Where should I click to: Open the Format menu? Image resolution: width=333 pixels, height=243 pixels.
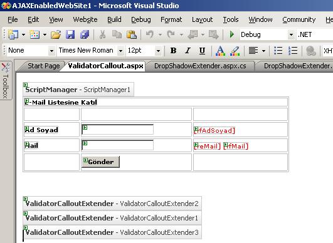point(171,19)
